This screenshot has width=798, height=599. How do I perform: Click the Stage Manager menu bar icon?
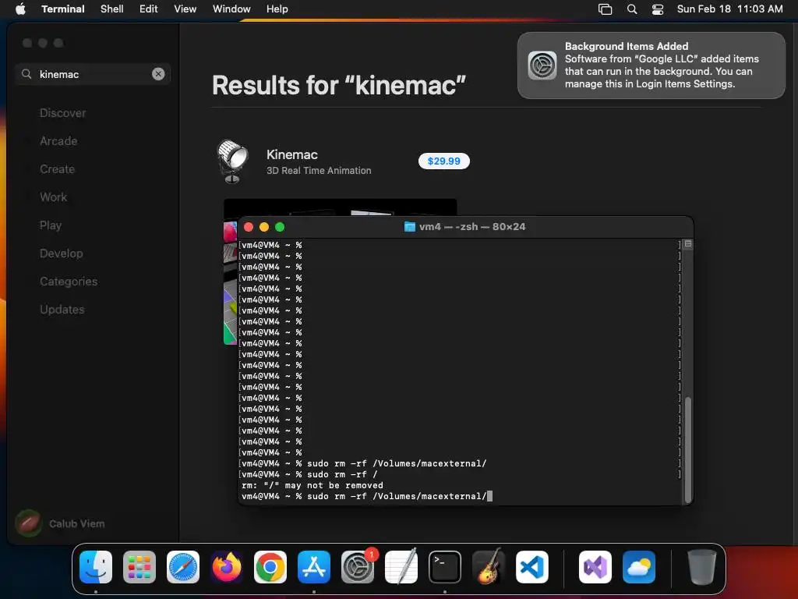click(x=605, y=9)
